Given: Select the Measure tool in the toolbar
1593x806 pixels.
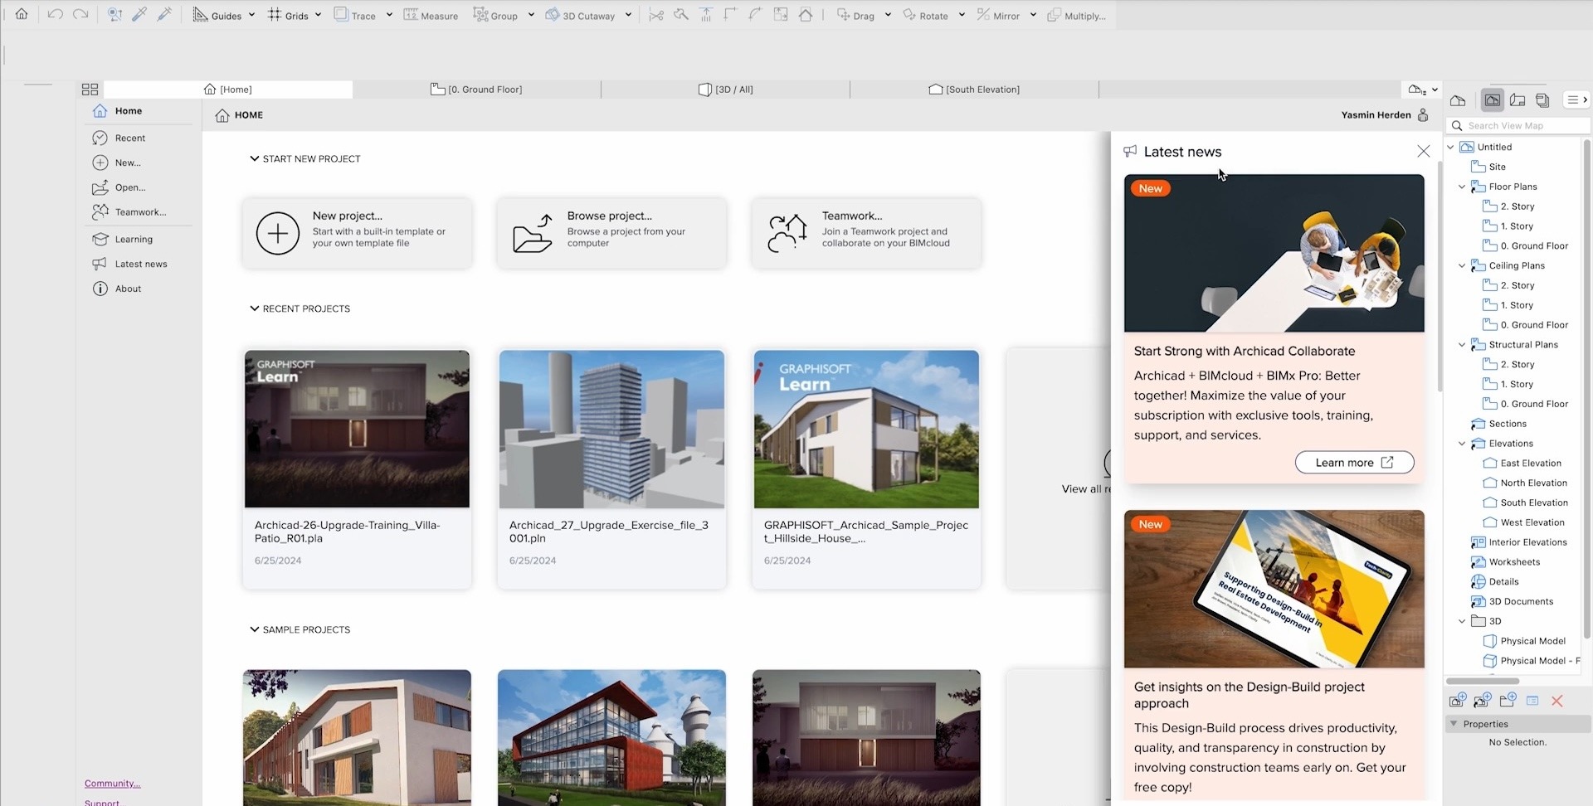Looking at the screenshot, I should tap(431, 15).
